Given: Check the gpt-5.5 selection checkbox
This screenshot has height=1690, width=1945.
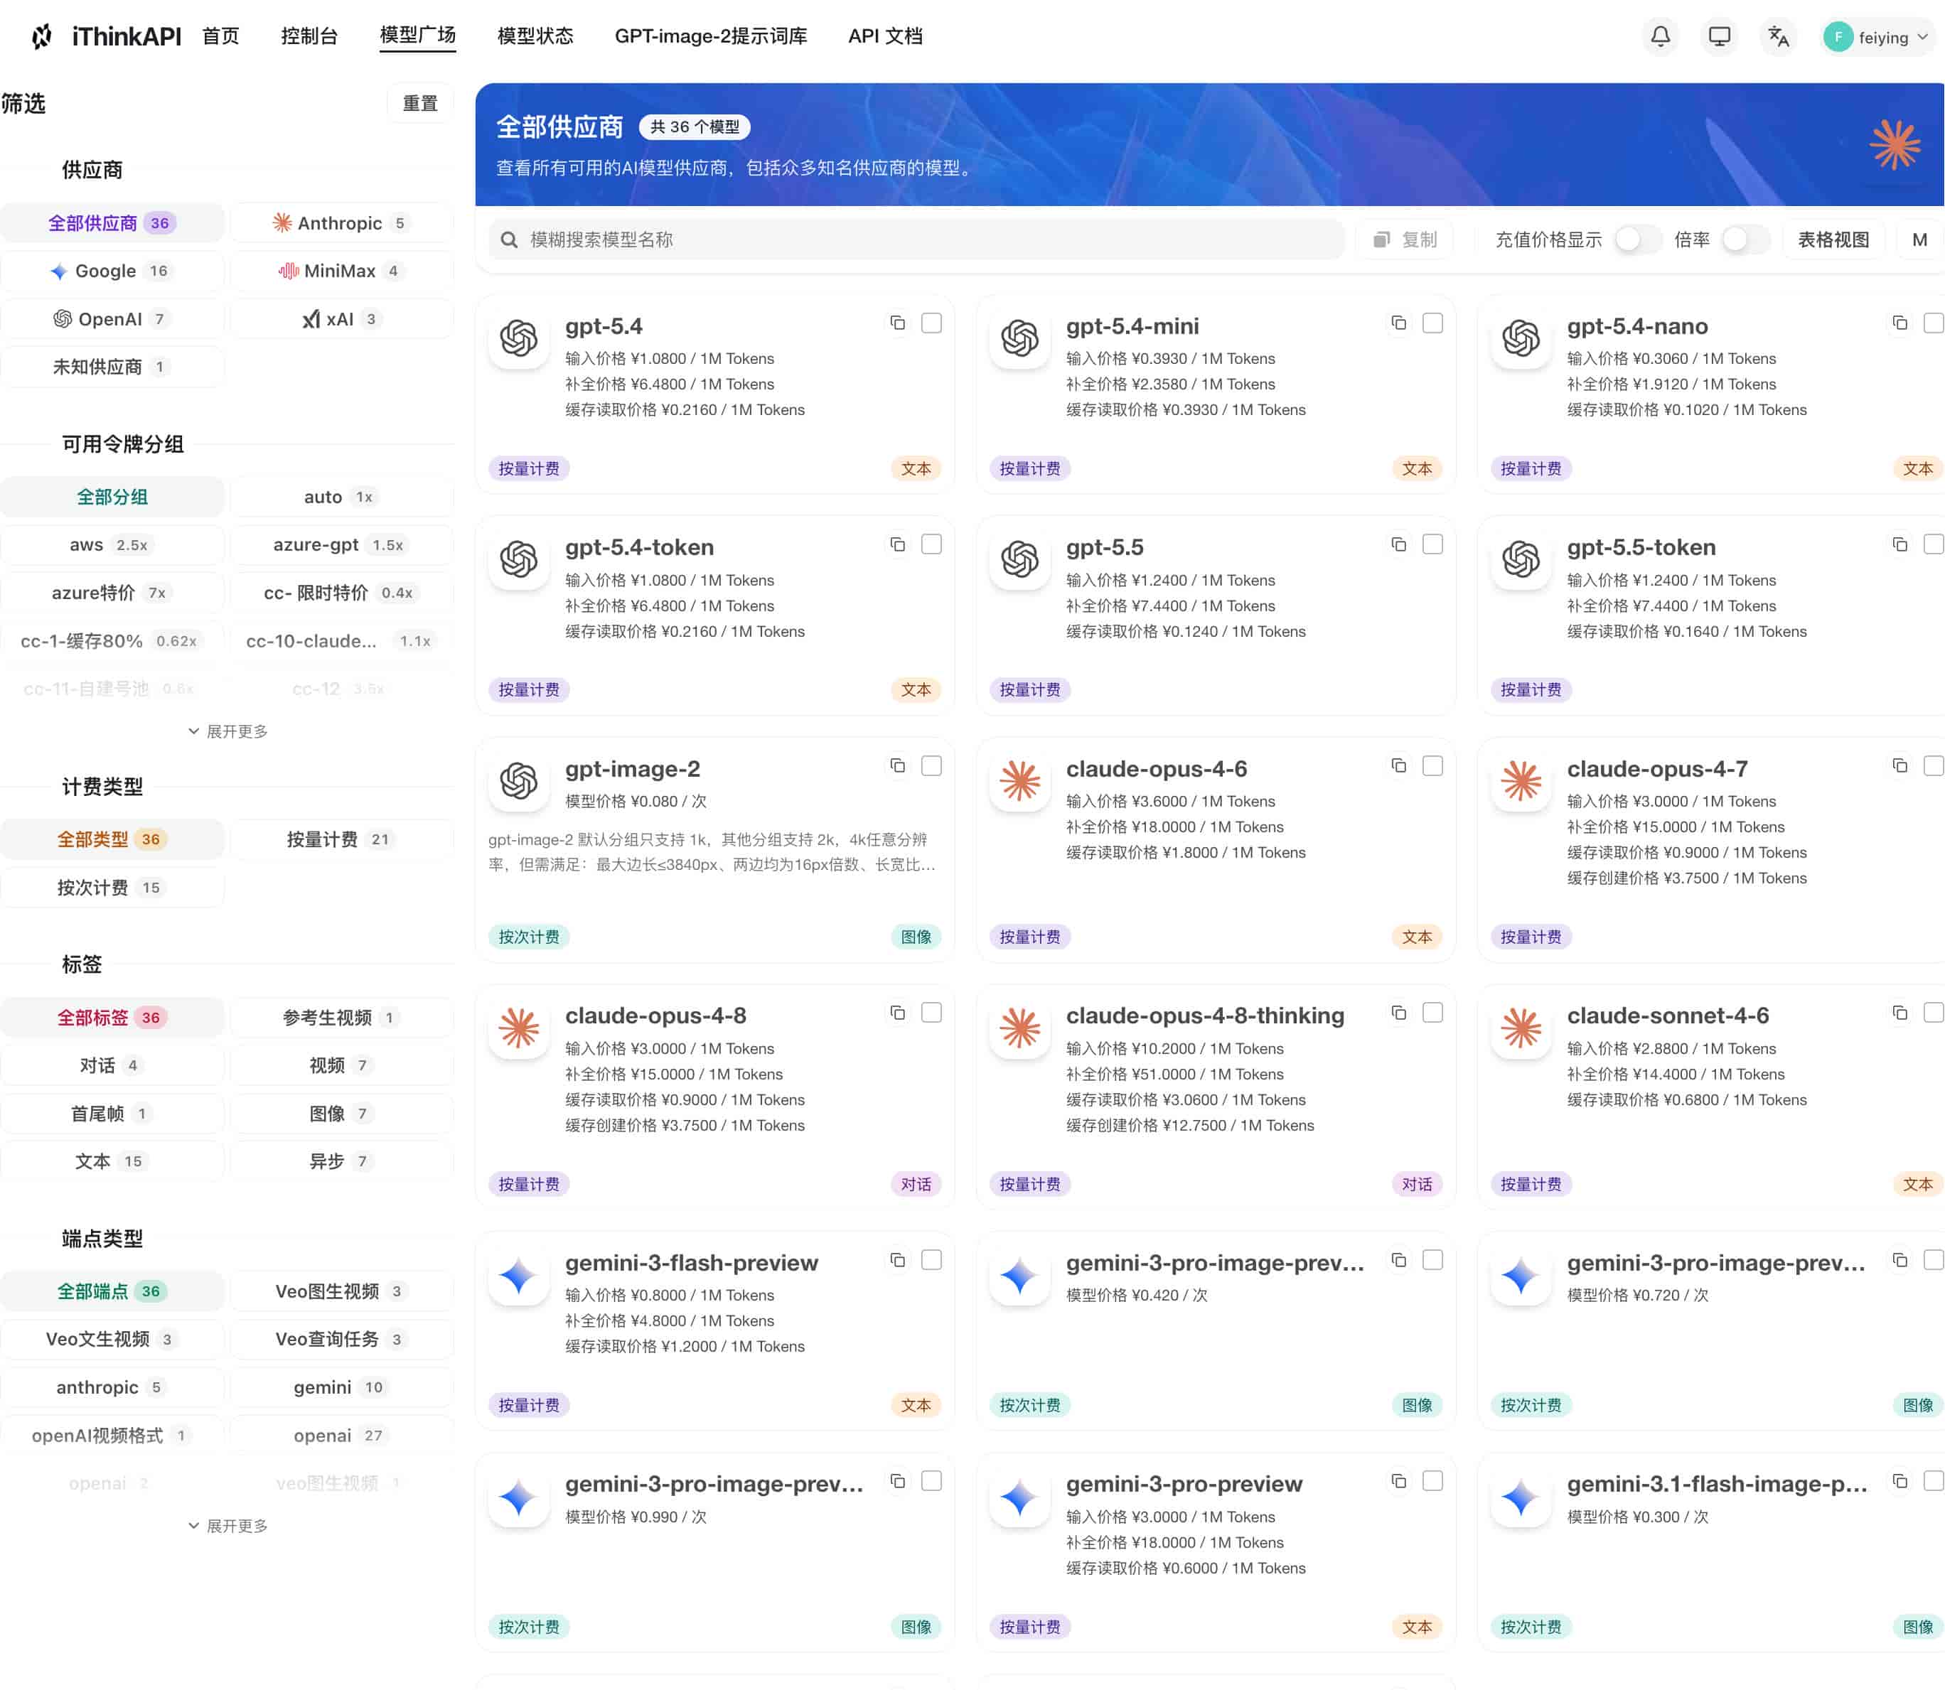Looking at the screenshot, I should [x=1432, y=545].
